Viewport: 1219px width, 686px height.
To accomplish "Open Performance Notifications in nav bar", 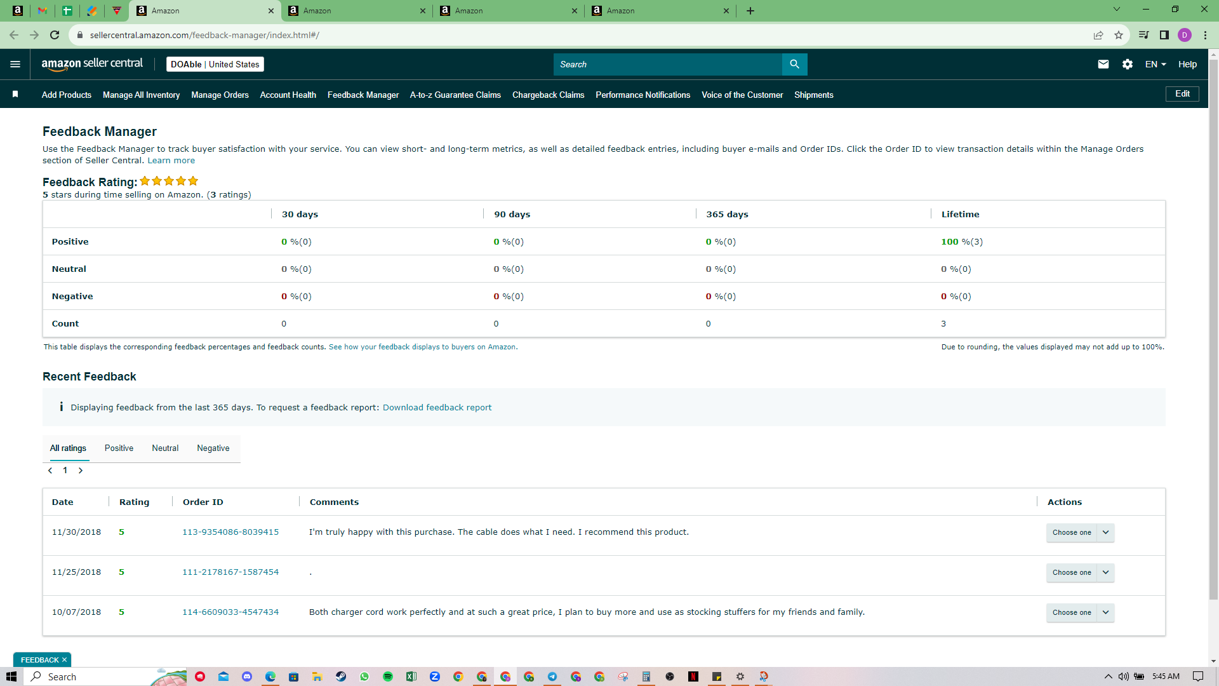I will pos(643,95).
